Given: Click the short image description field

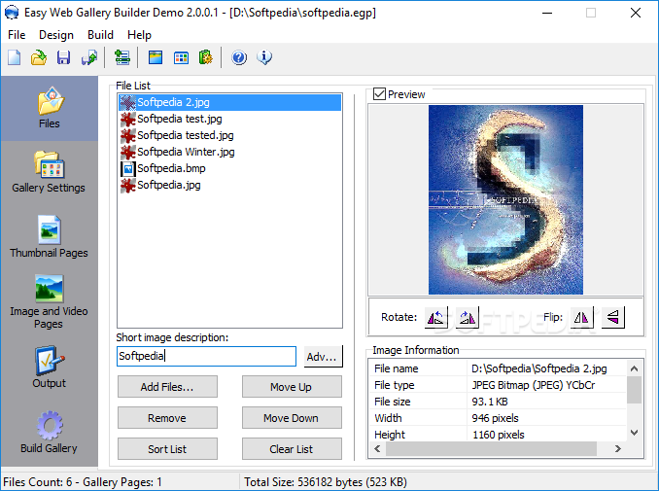Looking at the screenshot, I should pos(206,356).
